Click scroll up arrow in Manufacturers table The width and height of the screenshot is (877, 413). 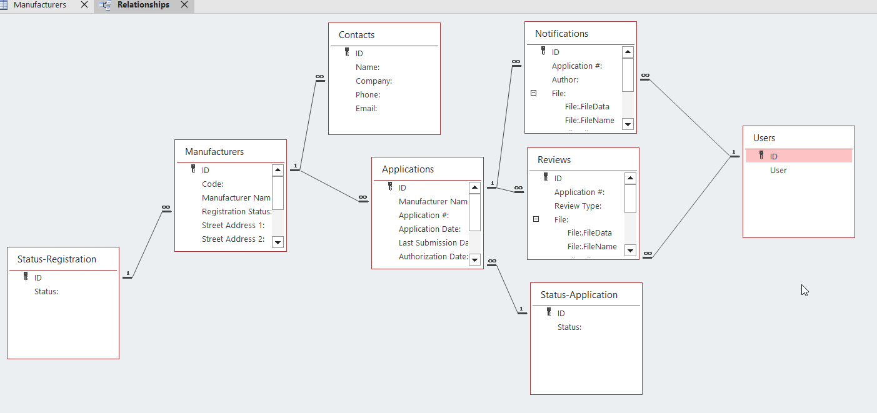click(278, 171)
